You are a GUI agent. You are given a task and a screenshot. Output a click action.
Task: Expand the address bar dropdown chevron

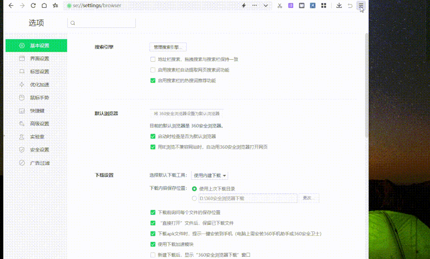[x=266, y=6]
